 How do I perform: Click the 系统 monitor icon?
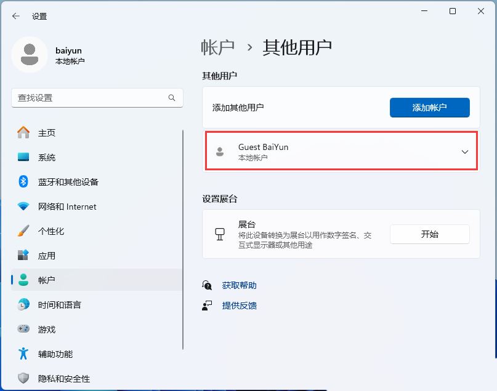23,157
